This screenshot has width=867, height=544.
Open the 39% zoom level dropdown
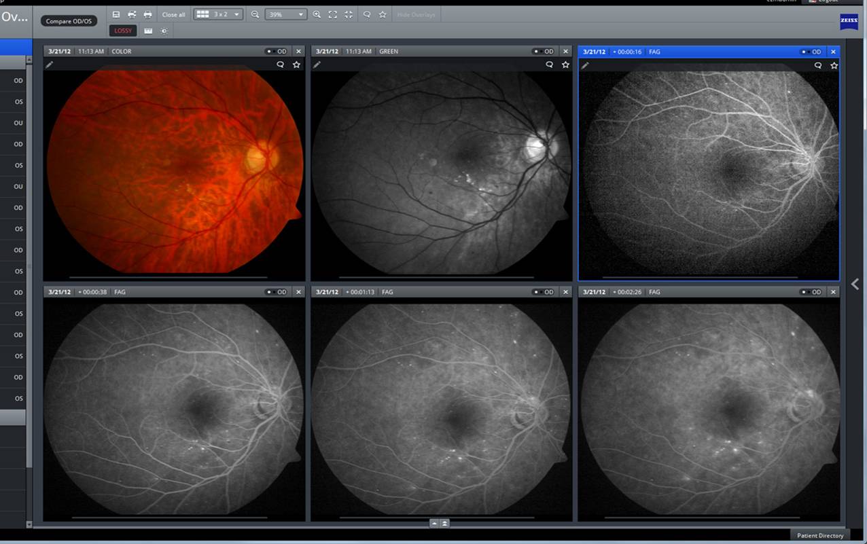285,14
